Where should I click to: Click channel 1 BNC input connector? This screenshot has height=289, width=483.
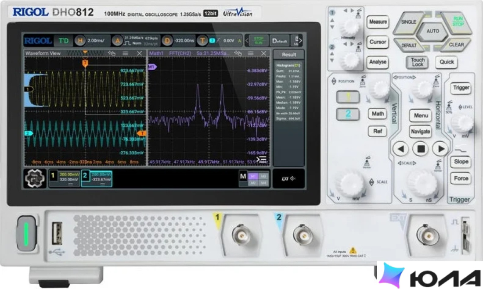(x=241, y=235)
